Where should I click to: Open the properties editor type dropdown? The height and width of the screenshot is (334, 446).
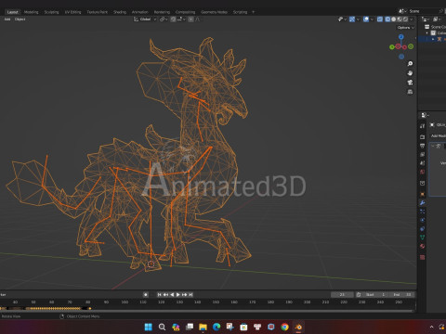(x=425, y=115)
